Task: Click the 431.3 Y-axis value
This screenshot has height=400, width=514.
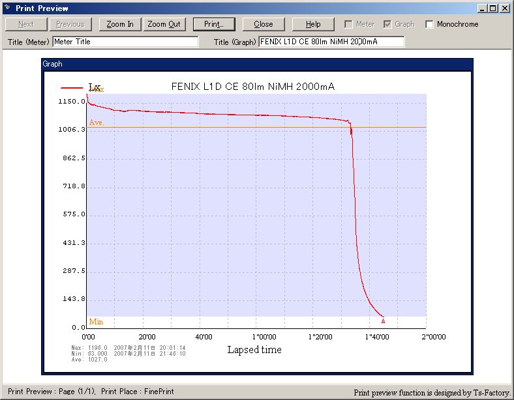Action: tap(74, 242)
